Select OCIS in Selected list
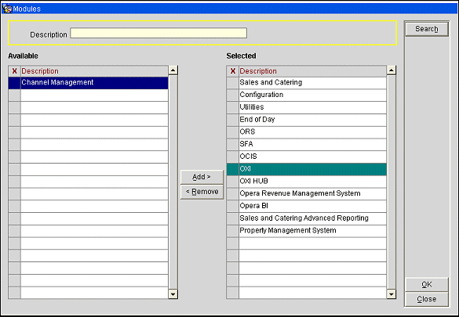This screenshot has height=317, width=459. coord(312,157)
